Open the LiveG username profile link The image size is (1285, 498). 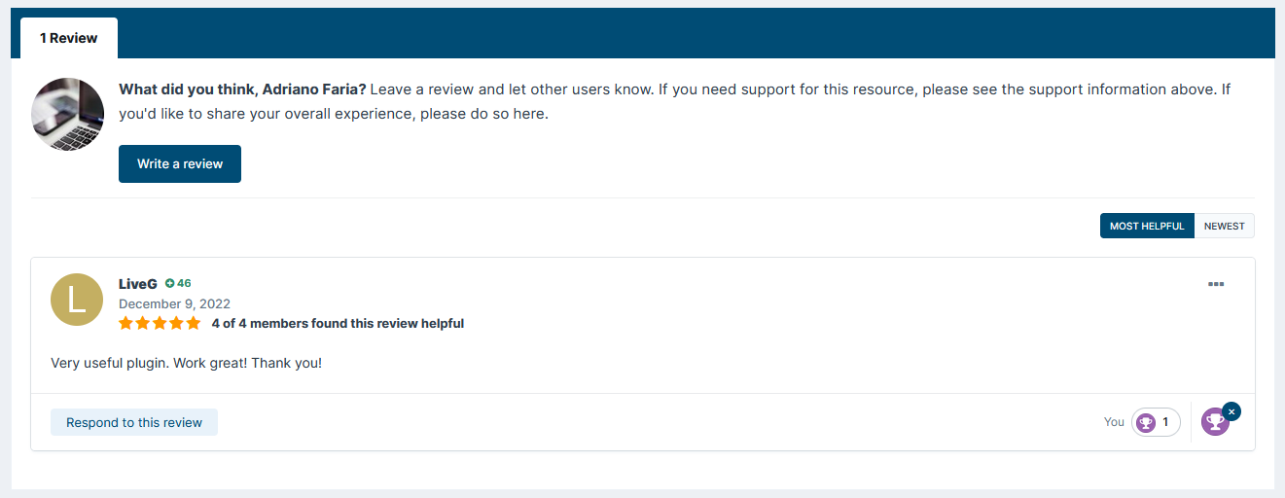138,284
